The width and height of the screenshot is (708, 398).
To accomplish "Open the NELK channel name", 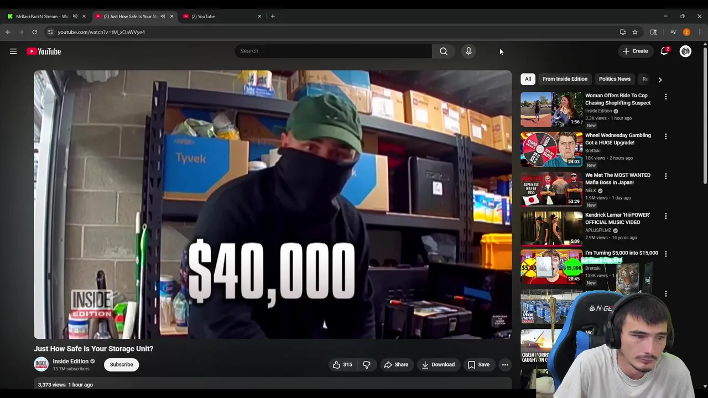I will click(x=591, y=191).
